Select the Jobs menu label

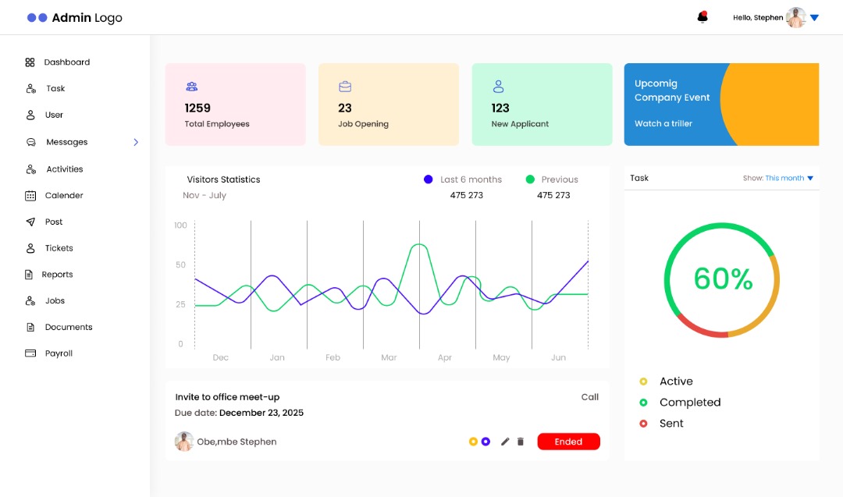[55, 301]
